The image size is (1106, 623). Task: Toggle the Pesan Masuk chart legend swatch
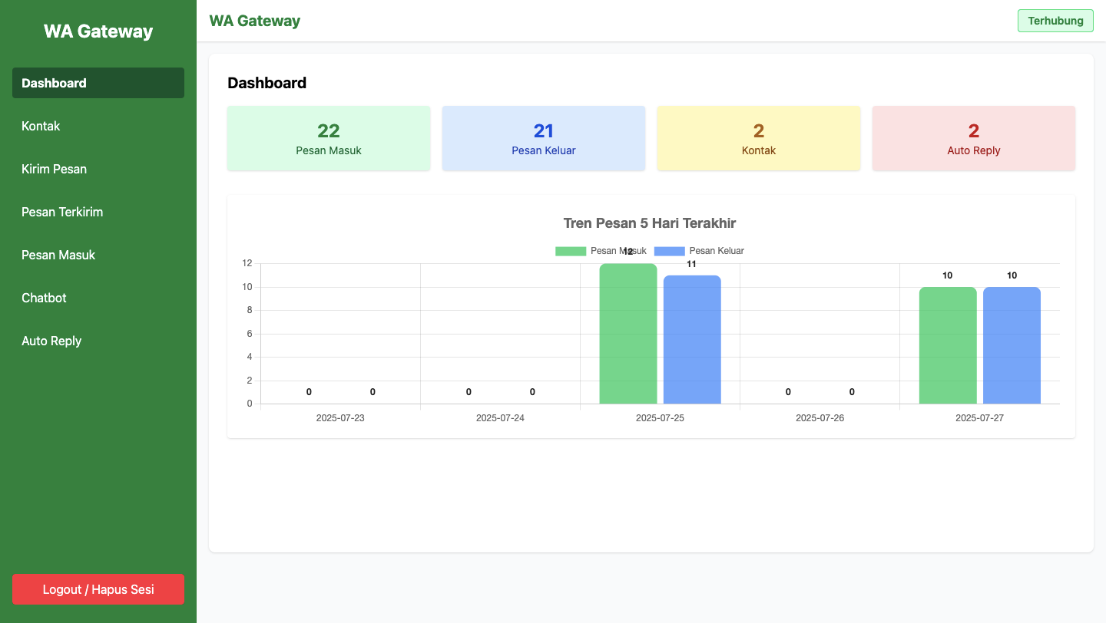[x=571, y=251]
